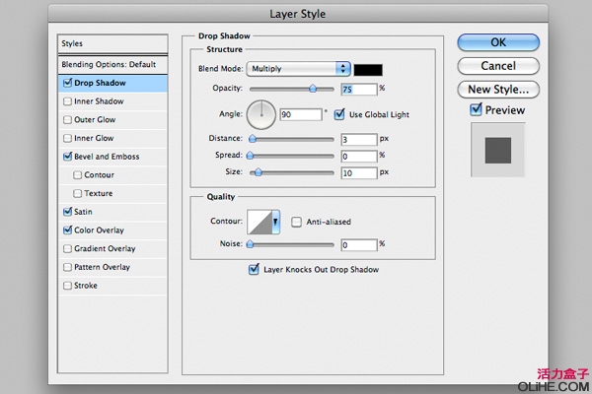Uncheck the Satin checkbox

click(67, 212)
